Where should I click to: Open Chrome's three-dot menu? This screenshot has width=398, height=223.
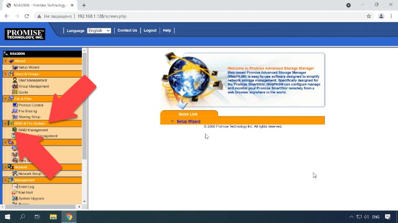[x=391, y=16]
